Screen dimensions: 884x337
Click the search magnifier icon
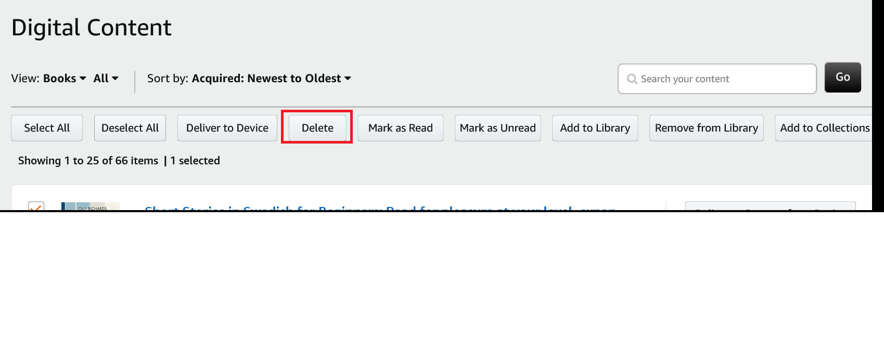pyautogui.click(x=632, y=79)
